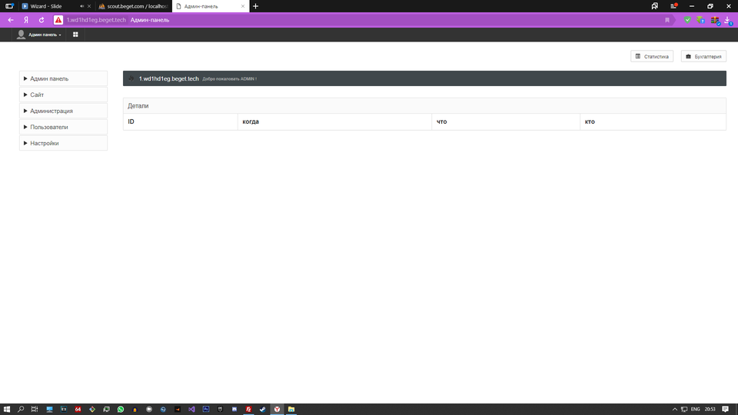Bookmark this page using the bookmark icon

point(667,20)
